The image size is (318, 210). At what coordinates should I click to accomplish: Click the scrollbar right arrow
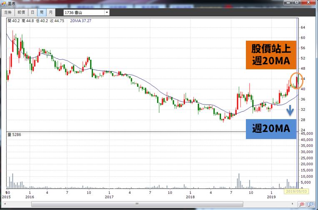(292, 204)
